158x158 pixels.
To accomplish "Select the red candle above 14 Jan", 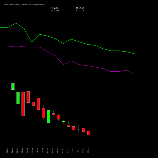I will (58, 117).
